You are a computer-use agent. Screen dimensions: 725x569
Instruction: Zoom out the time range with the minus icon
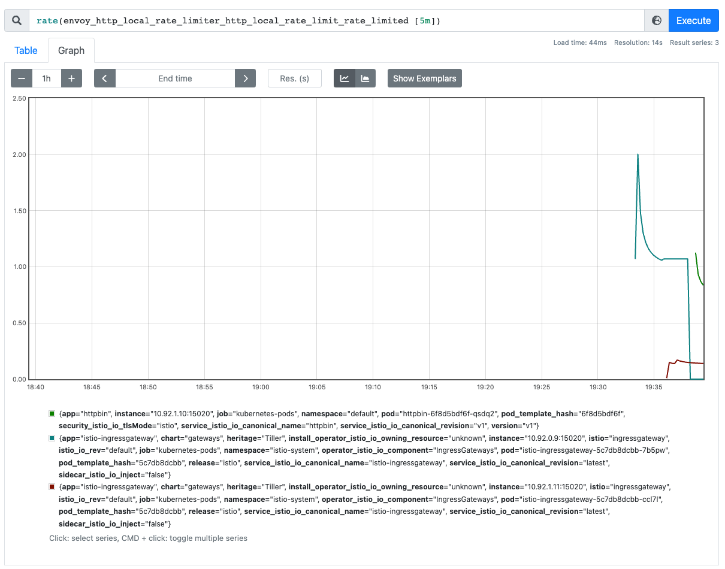point(21,78)
